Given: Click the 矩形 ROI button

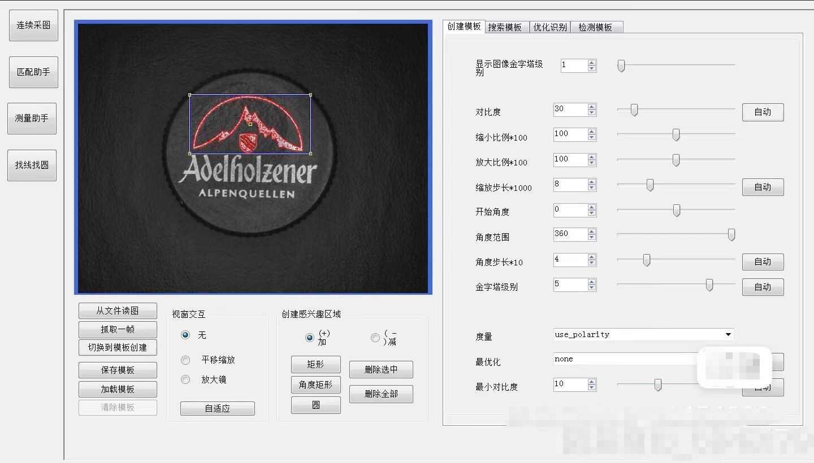Looking at the screenshot, I should click(x=316, y=364).
